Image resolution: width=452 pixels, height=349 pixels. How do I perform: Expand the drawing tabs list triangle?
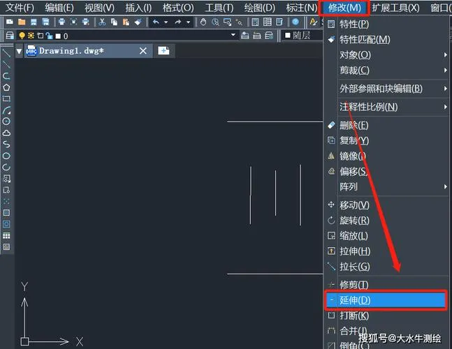coord(19,51)
